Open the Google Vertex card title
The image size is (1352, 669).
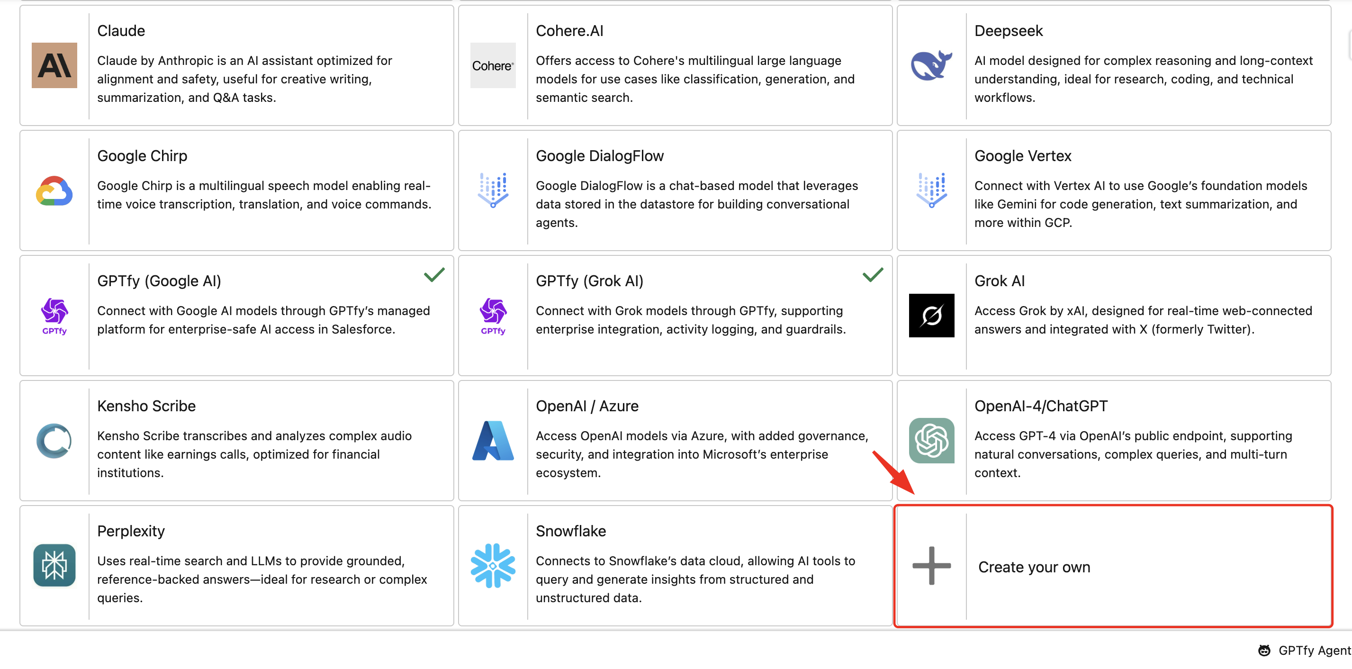tap(1022, 156)
